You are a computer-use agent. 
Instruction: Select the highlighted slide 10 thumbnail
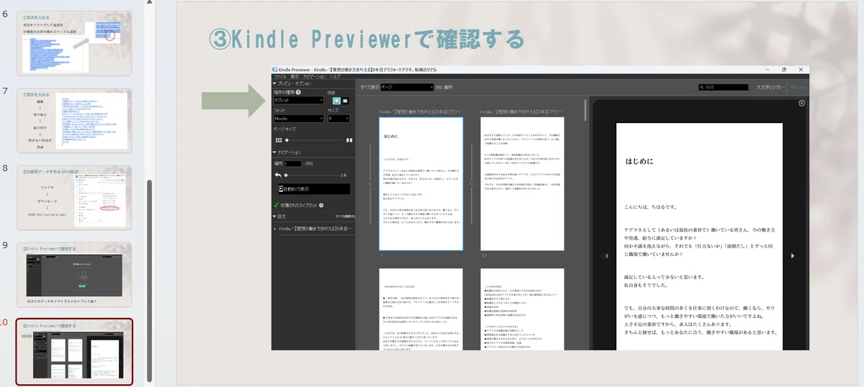click(74, 351)
